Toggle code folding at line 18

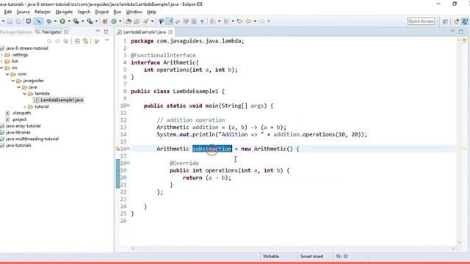[129, 163]
